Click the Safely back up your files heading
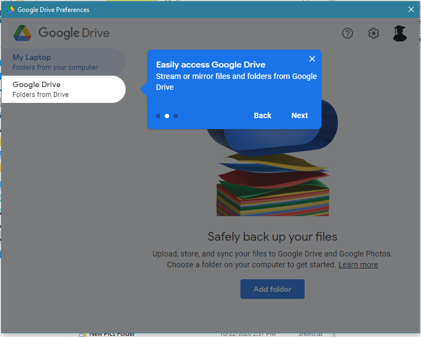Screen dimensions: 421x337 point(273,237)
